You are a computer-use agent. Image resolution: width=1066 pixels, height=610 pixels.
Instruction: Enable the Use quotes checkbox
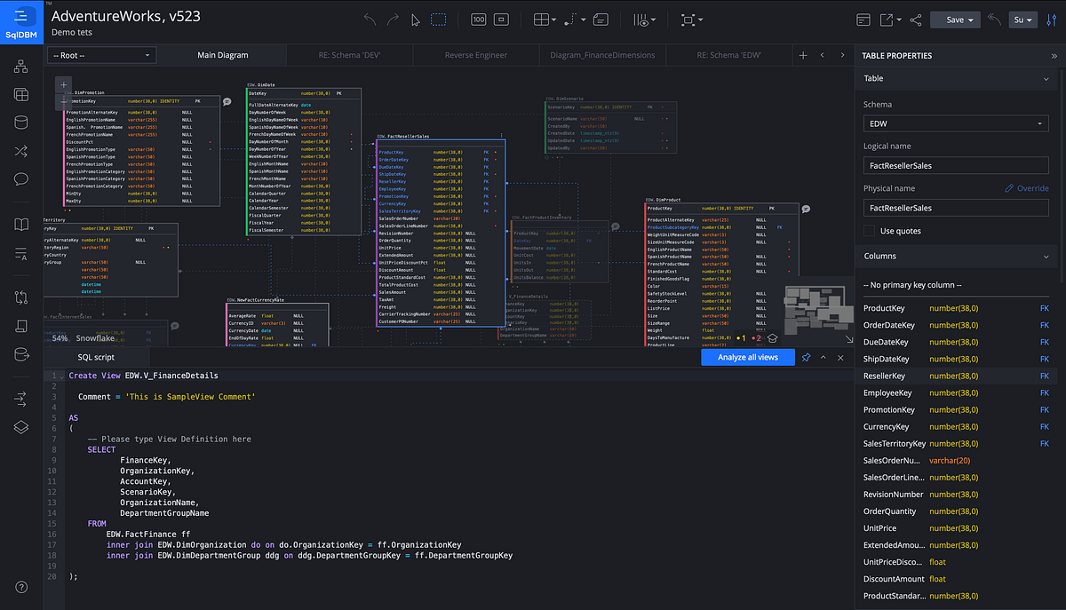870,231
